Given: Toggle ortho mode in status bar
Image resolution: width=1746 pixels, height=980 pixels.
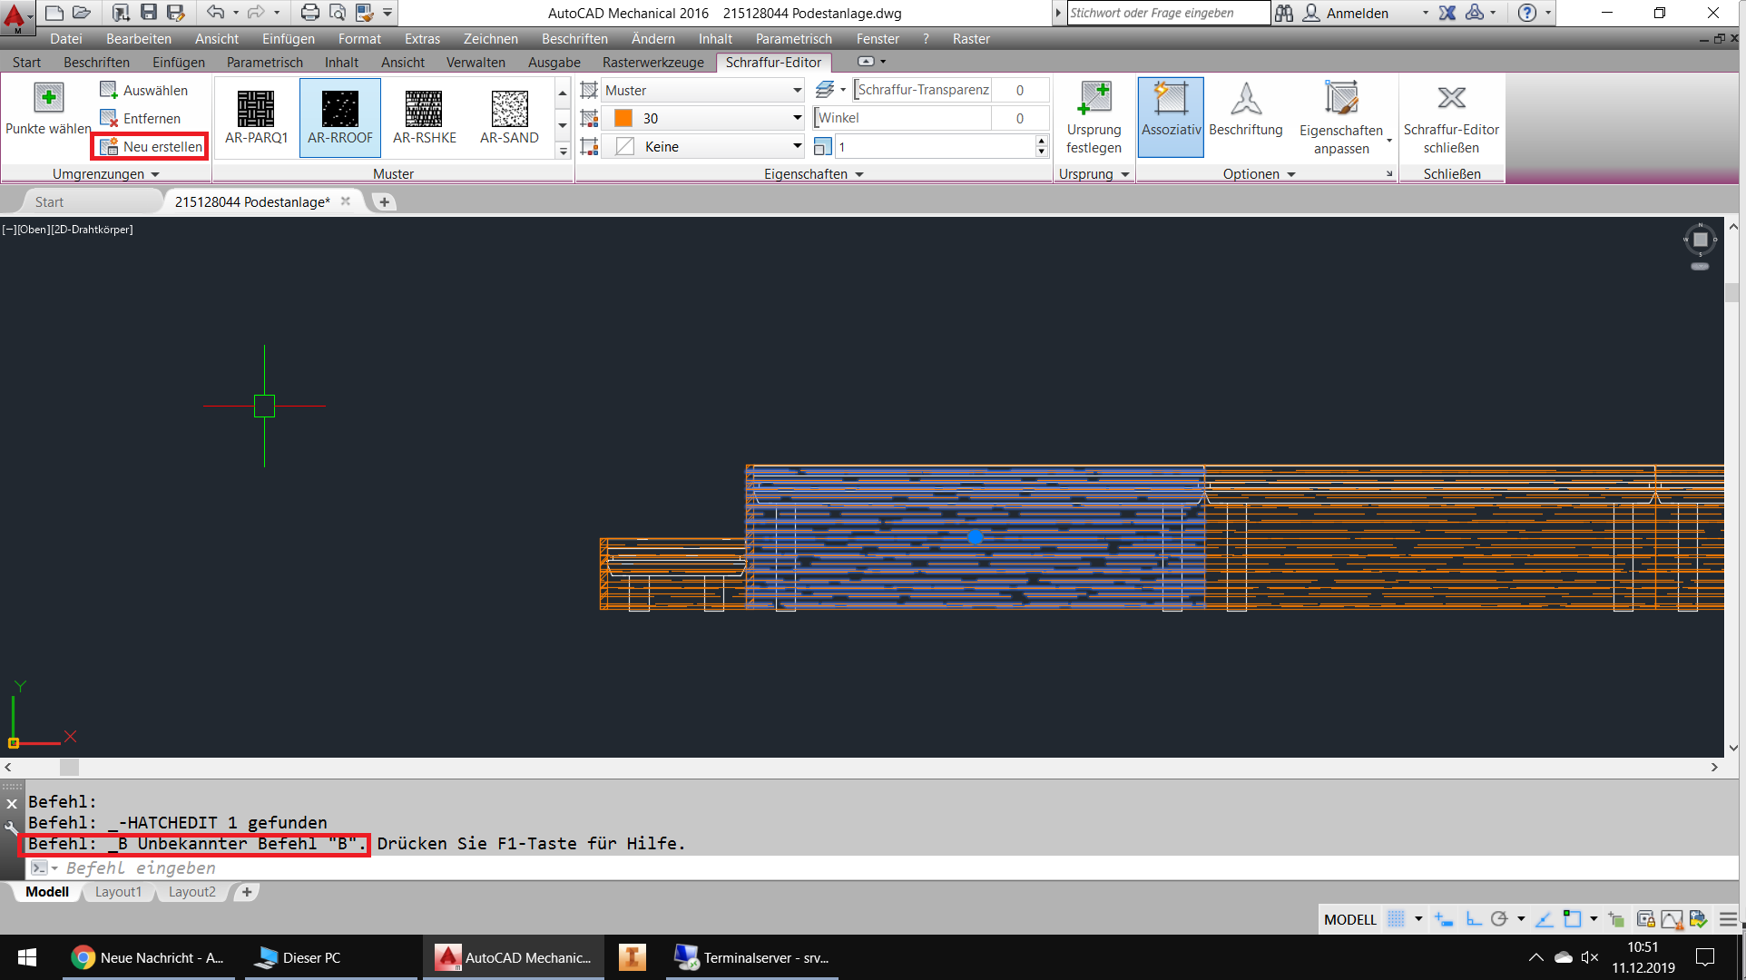Looking at the screenshot, I should (1474, 919).
